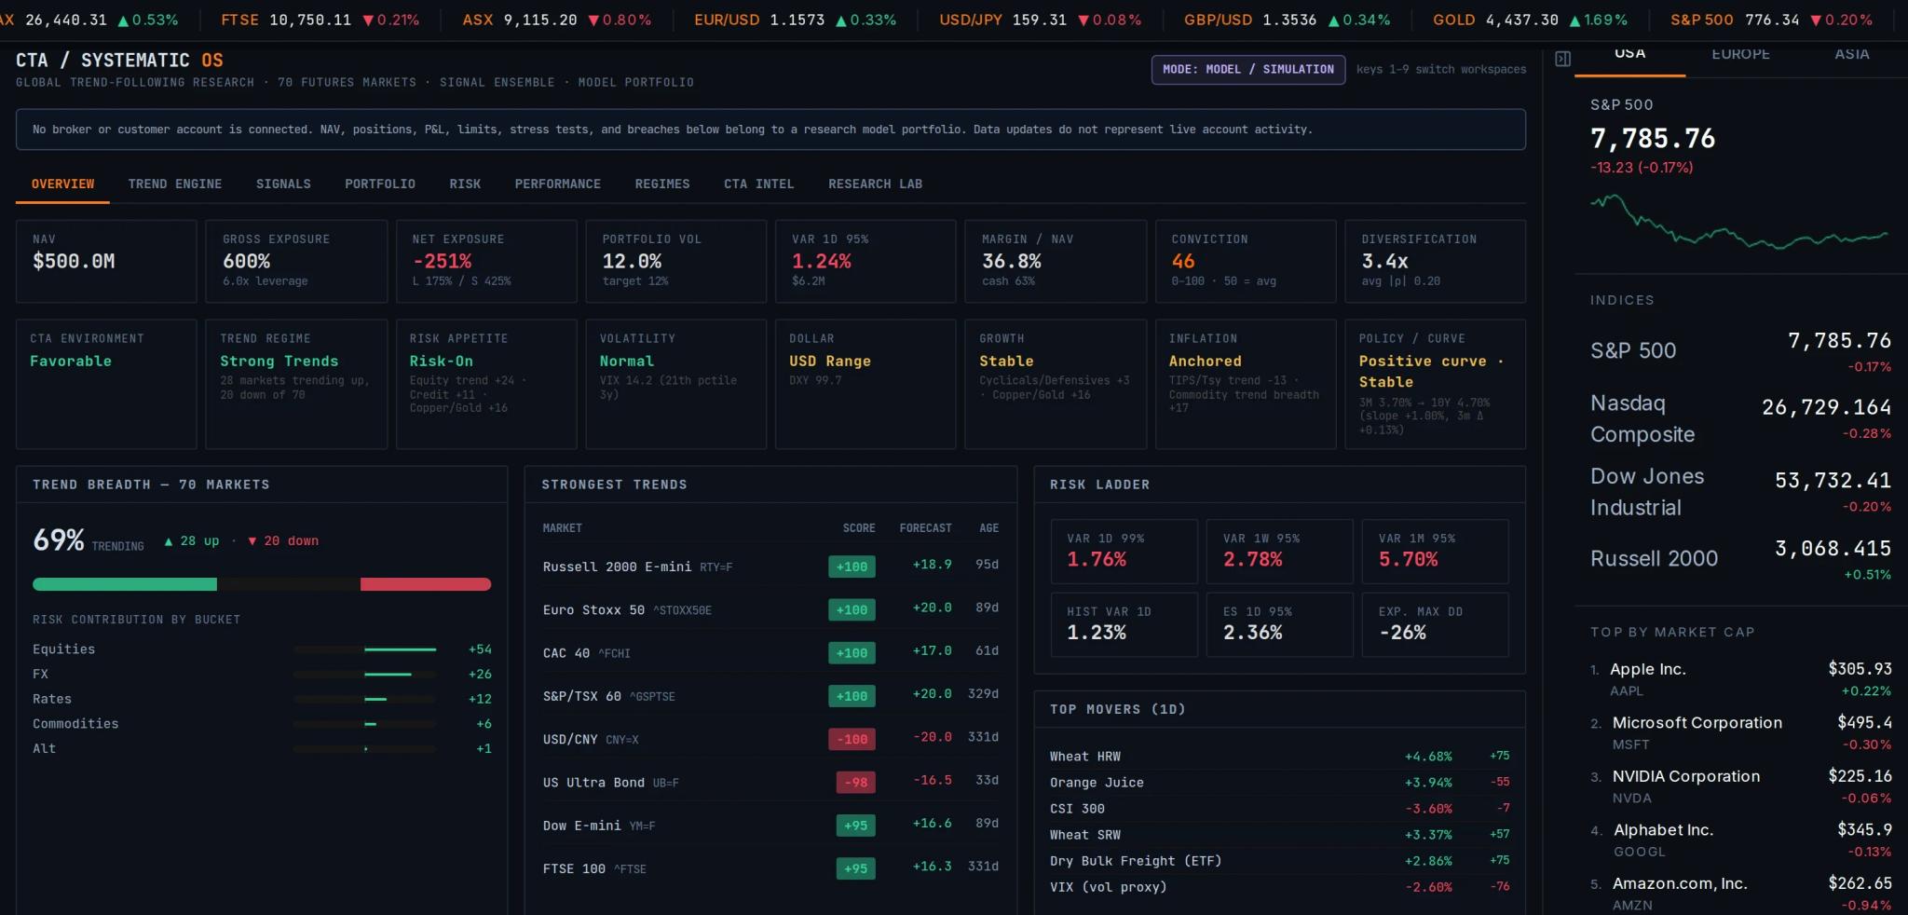This screenshot has width=1908, height=915.
Task: Click Russell 2000 in Indices list
Action: (x=1740, y=558)
